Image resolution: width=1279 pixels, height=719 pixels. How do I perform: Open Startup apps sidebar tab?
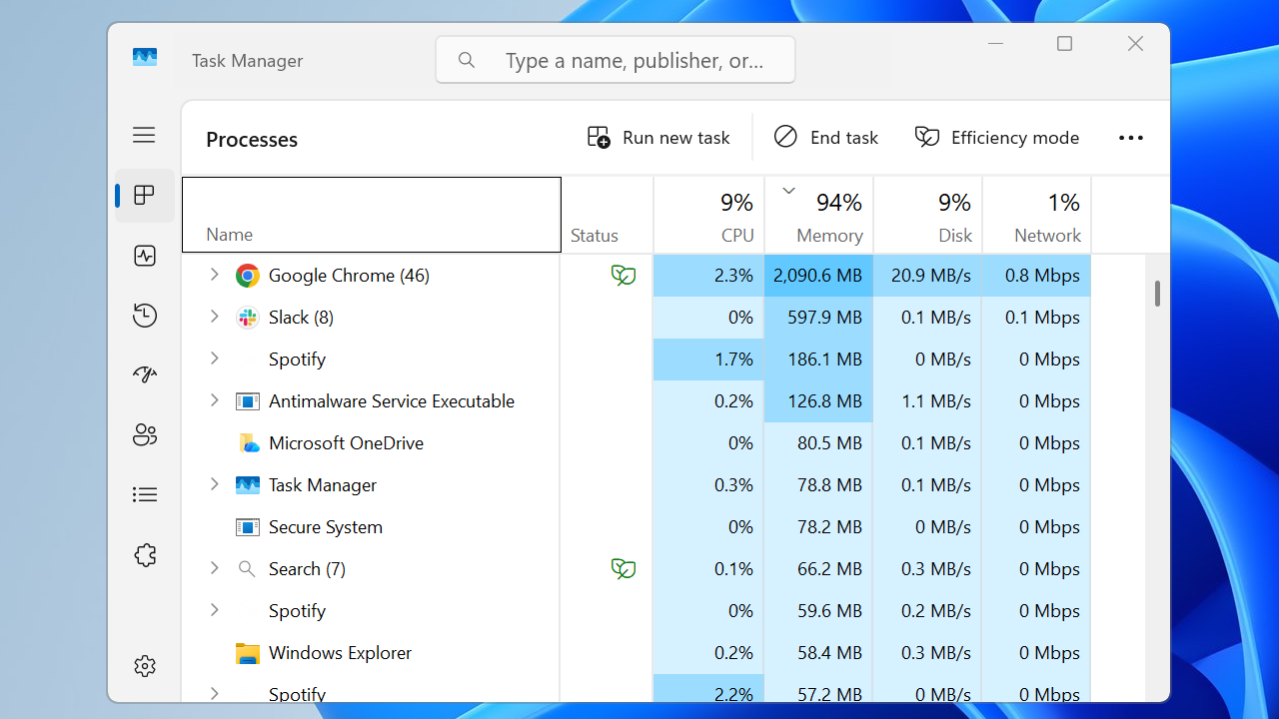point(145,374)
